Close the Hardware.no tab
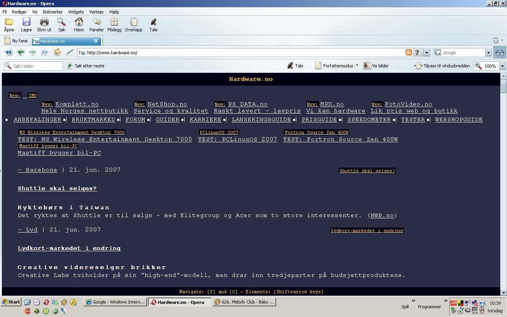 click(96, 41)
